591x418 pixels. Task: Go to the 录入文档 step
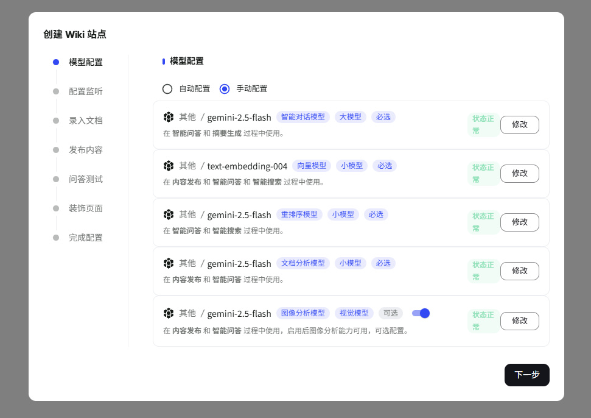86,121
